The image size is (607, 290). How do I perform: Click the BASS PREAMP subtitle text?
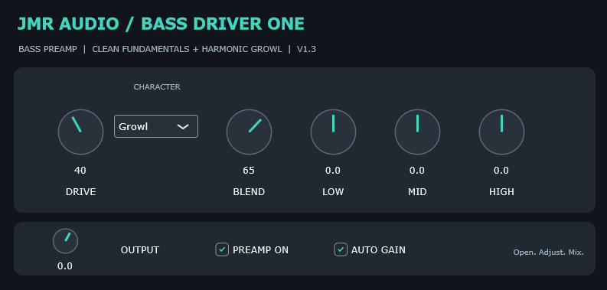click(47, 49)
